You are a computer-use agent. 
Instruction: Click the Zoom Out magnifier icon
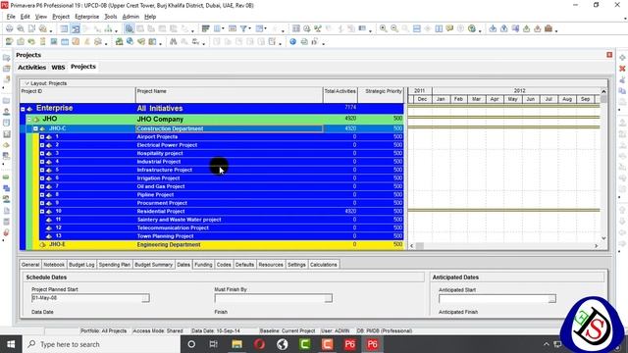tap(394, 28)
